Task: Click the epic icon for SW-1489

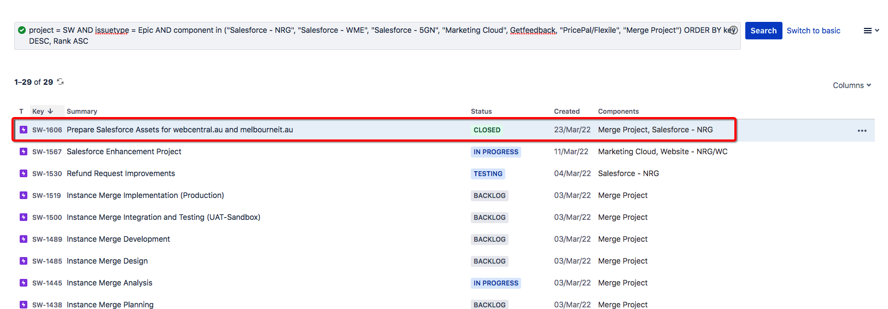Action: click(24, 239)
